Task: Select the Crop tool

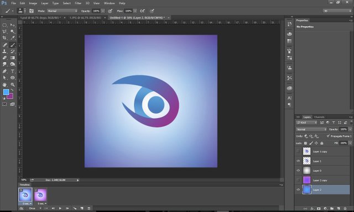Action: 4,38
